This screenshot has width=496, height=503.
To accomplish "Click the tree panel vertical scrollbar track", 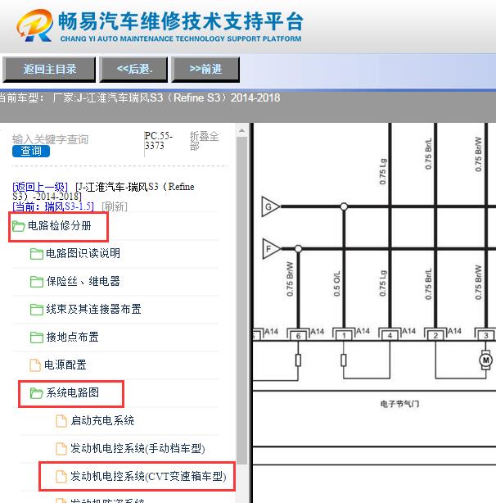I will [x=242, y=301].
